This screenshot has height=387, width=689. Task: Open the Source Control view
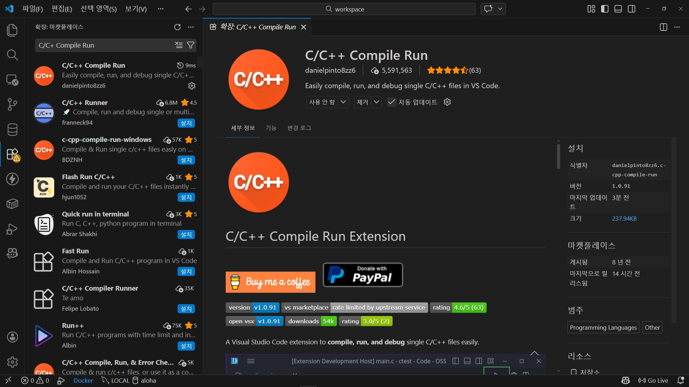12,104
